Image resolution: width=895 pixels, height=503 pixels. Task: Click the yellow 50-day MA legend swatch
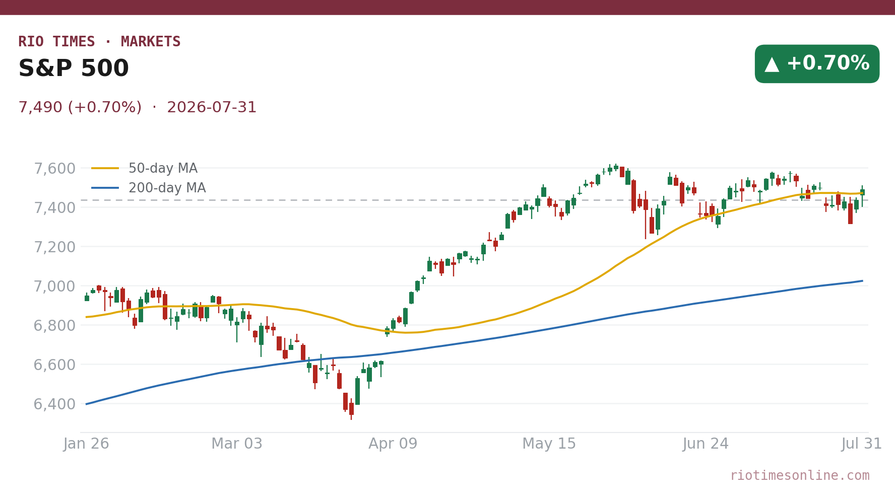(105, 169)
